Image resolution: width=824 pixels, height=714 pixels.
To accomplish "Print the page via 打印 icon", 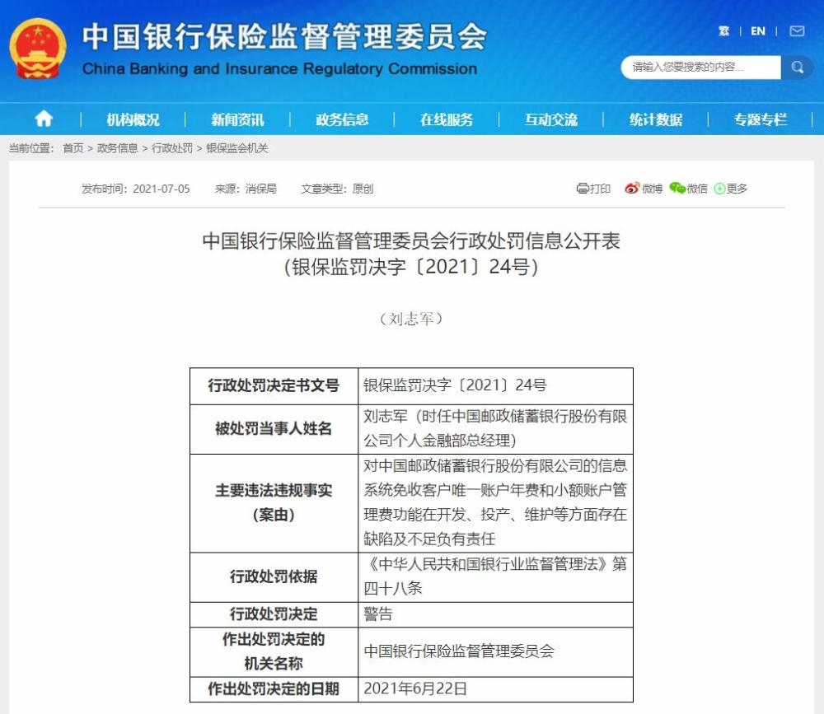I will [593, 189].
